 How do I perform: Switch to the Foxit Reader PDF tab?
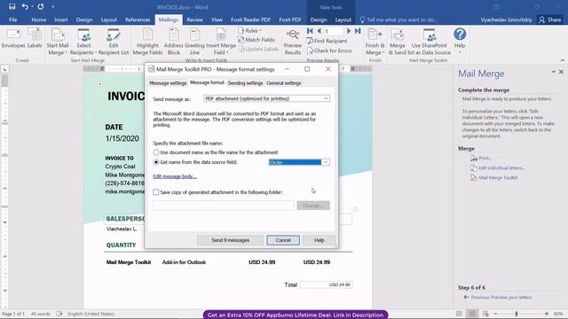pyautogui.click(x=250, y=19)
